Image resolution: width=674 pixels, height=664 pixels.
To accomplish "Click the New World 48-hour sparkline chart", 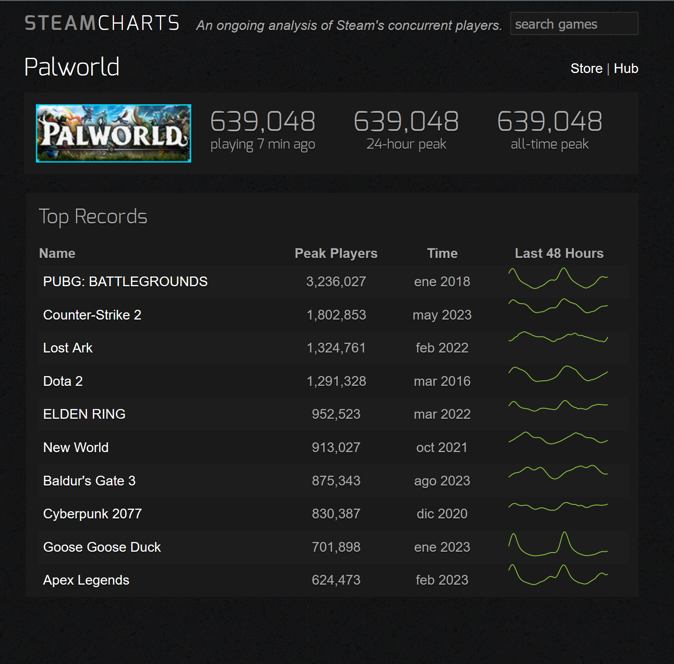I will 558,438.
